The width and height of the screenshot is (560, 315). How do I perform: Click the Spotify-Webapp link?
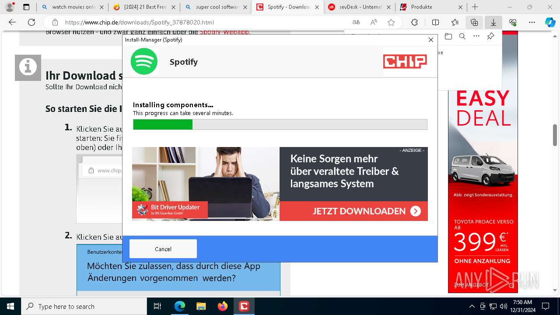pos(225,32)
